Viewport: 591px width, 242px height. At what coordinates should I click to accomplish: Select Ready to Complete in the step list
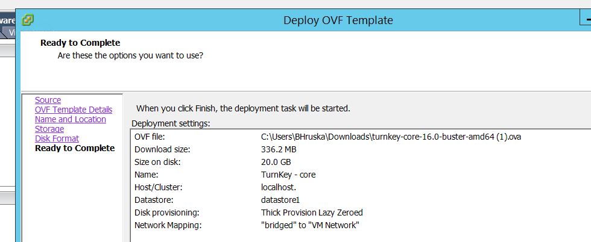tap(75, 148)
